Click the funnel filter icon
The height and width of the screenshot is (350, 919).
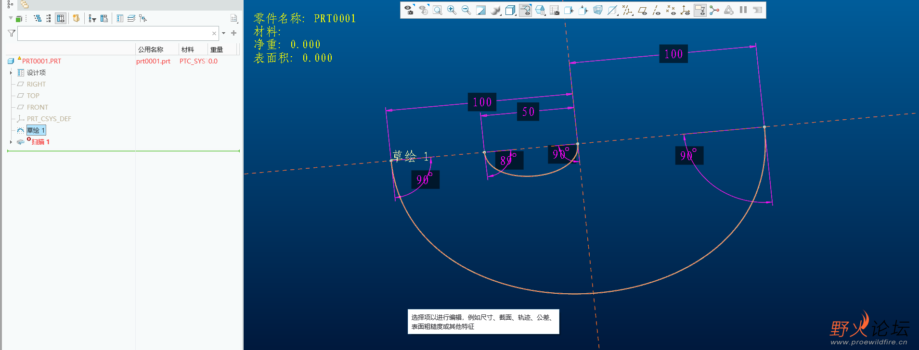(x=12, y=33)
